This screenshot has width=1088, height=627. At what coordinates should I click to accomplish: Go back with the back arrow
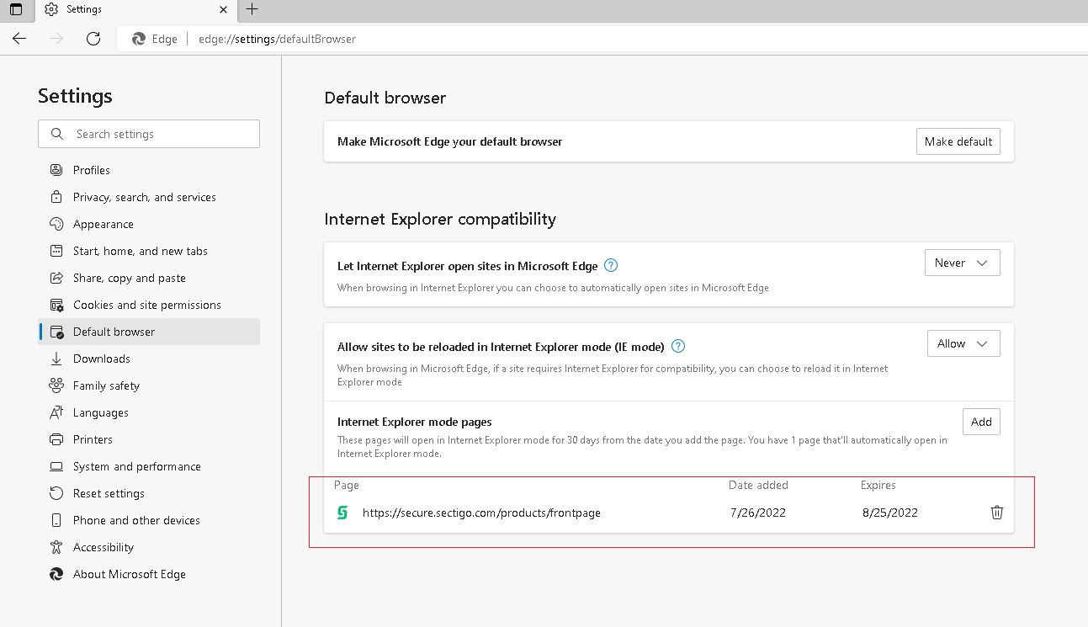19,39
